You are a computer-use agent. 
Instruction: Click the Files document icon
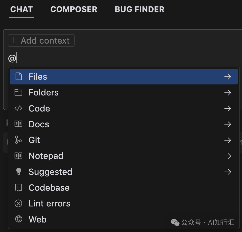[x=19, y=76]
